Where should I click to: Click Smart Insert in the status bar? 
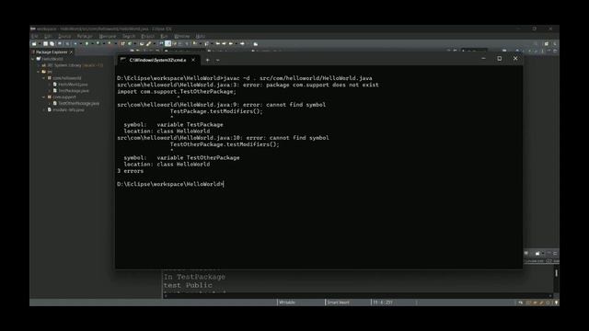(338, 302)
